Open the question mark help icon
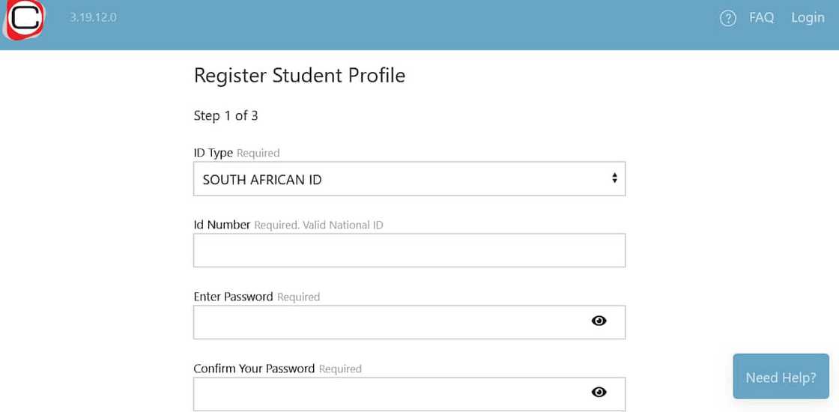 pyautogui.click(x=727, y=19)
